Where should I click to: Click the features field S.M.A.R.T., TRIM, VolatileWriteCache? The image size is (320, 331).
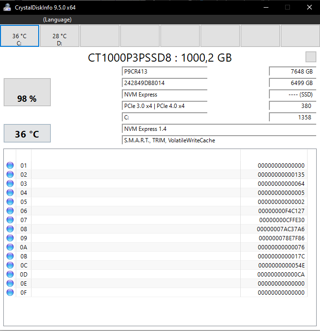pyautogui.click(x=219, y=140)
